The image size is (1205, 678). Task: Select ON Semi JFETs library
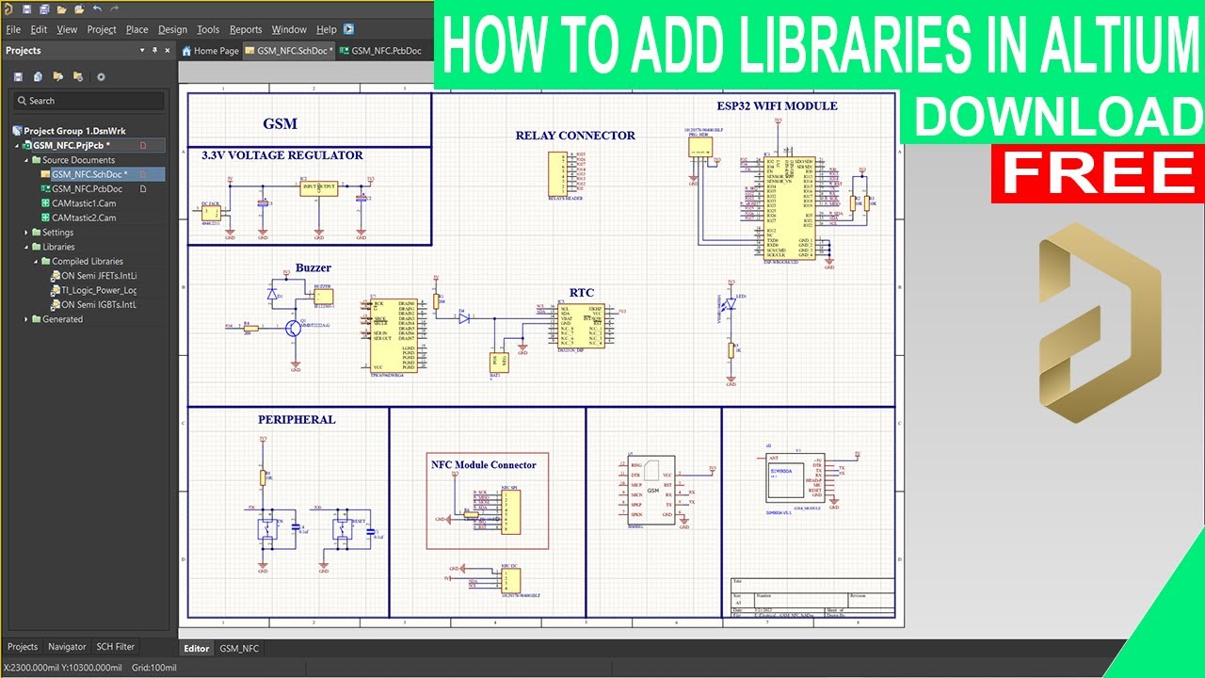[x=94, y=276]
